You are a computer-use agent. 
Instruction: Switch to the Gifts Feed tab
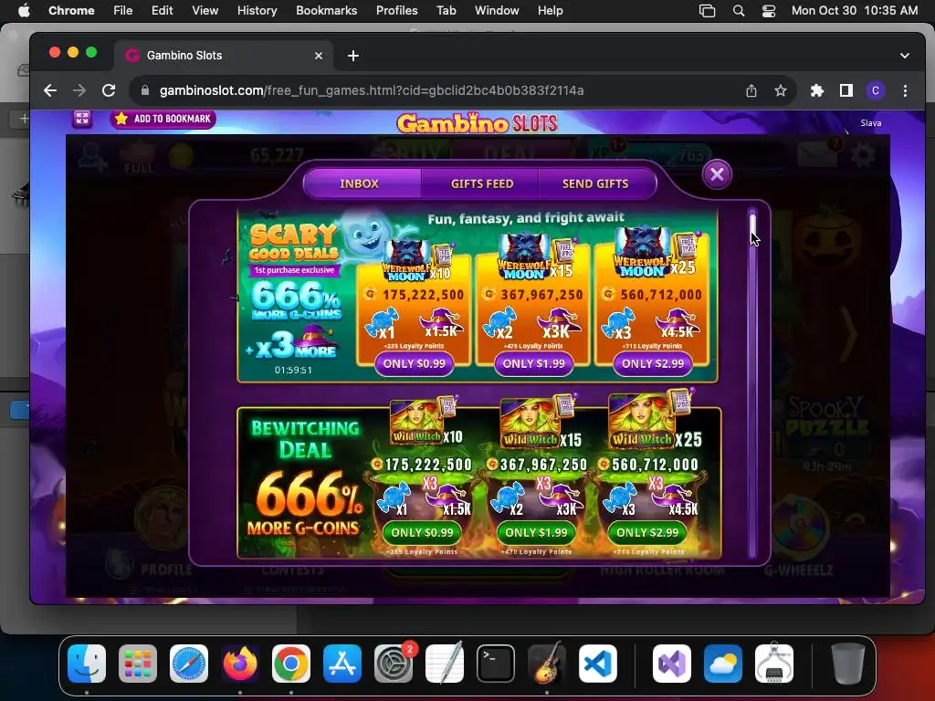point(482,183)
